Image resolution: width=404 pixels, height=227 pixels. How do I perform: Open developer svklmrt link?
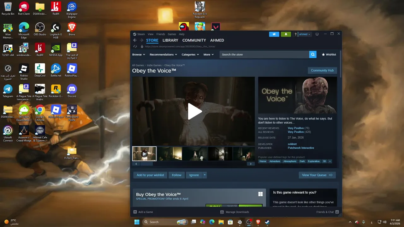click(x=292, y=144)
